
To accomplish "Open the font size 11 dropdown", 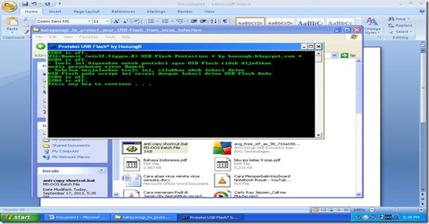I will (x=107, y=21).
